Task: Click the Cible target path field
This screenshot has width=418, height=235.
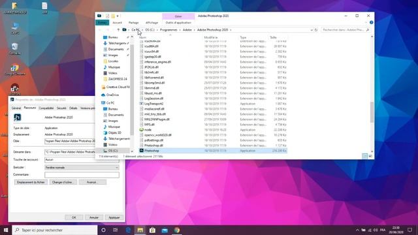Action: [x=70, y=141]
